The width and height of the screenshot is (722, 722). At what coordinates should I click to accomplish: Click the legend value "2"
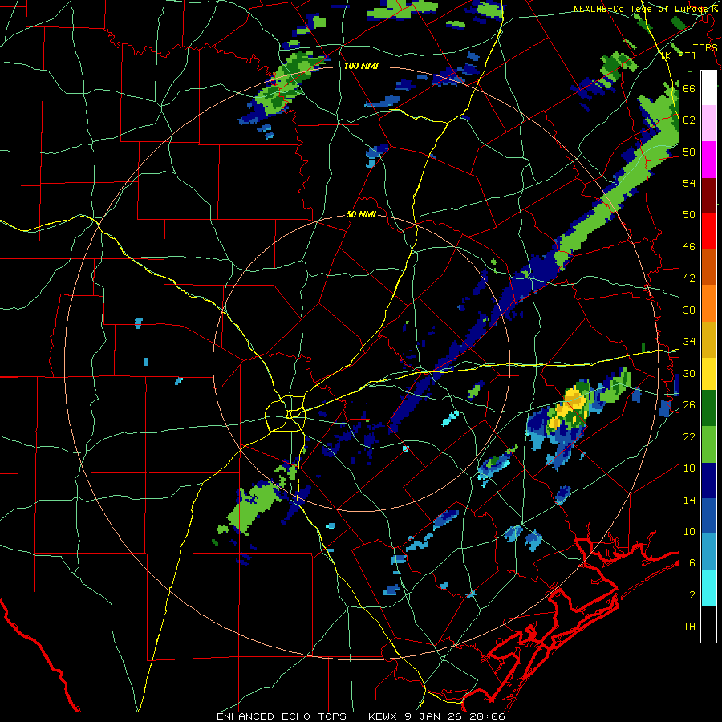tap(692, 595)
